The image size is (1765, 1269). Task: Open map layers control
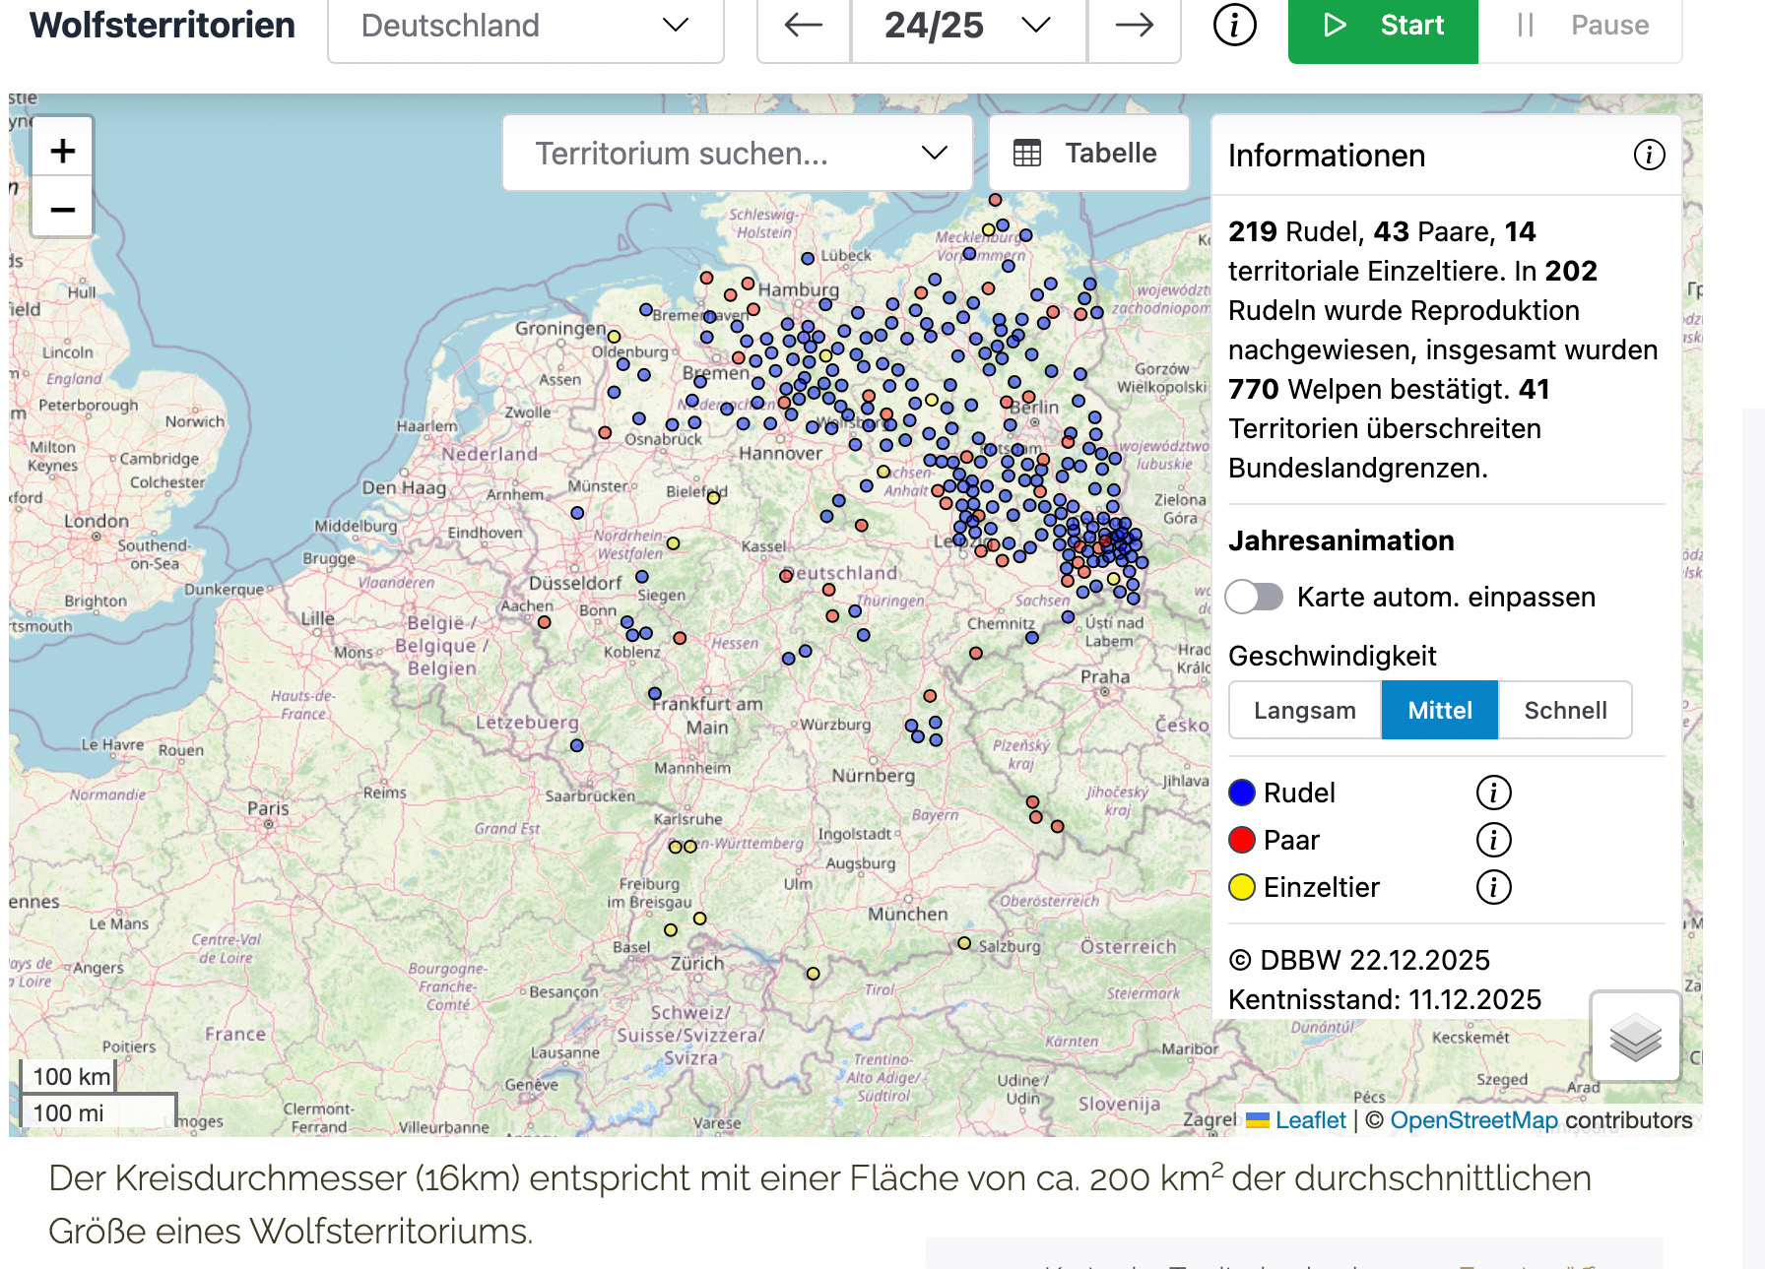pos(1635,1037)
